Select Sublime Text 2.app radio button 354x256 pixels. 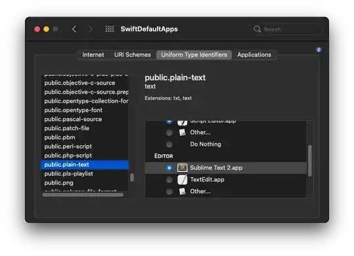pyautogui.click(x=169, y=168)
